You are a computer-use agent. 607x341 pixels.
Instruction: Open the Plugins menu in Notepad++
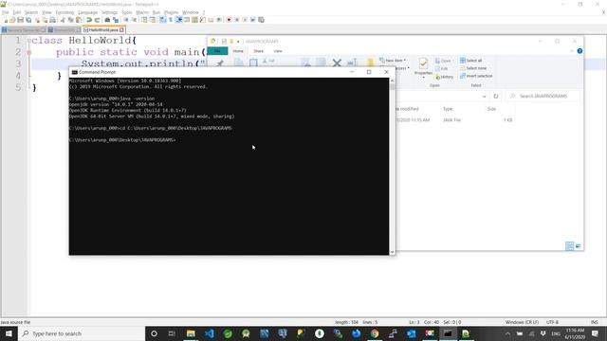click(171, 12)
